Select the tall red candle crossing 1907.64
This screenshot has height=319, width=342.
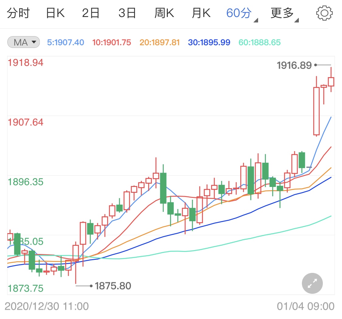click(x=316, y=111)
